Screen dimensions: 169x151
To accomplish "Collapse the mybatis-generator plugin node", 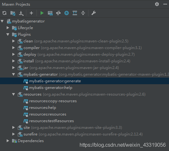I will (x=13, y=74).
